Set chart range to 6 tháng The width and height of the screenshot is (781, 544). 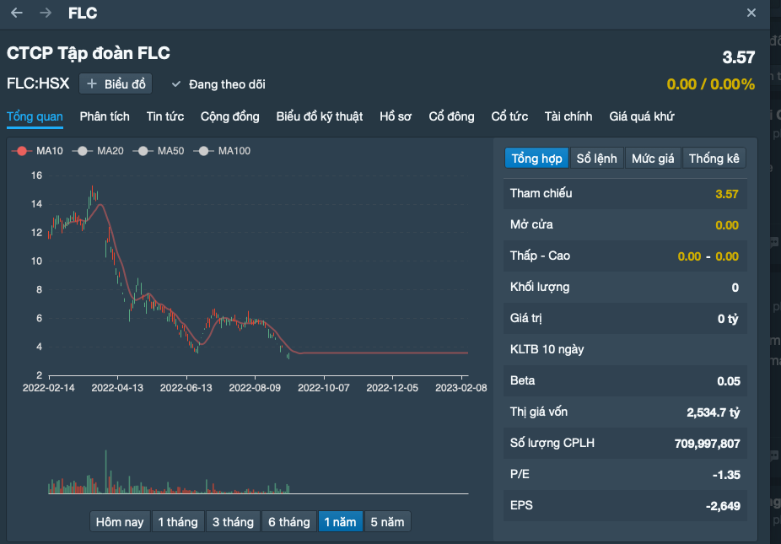(x=289, y=522)
